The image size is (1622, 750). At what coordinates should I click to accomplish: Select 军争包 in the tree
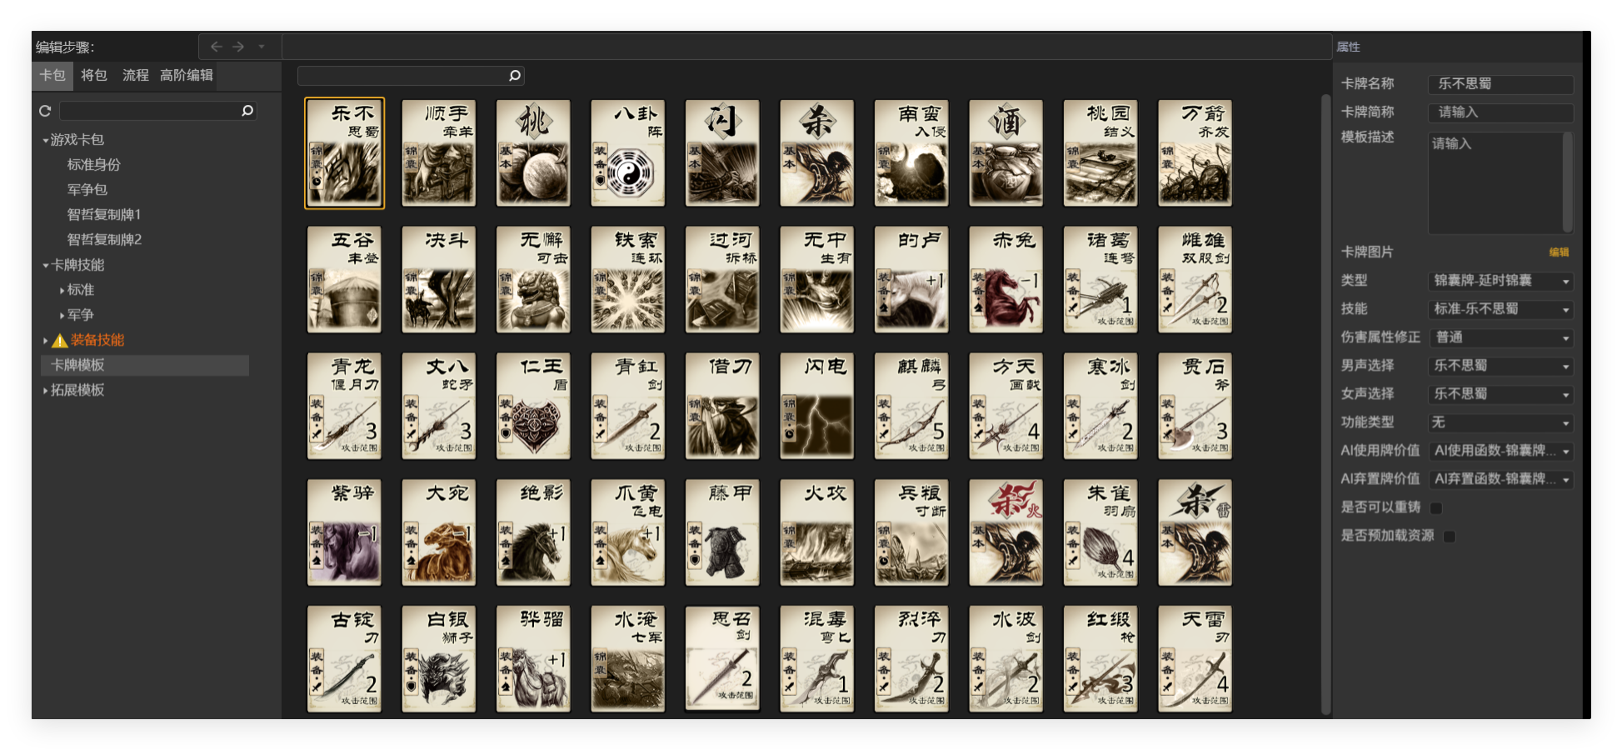tap(87, 190)
